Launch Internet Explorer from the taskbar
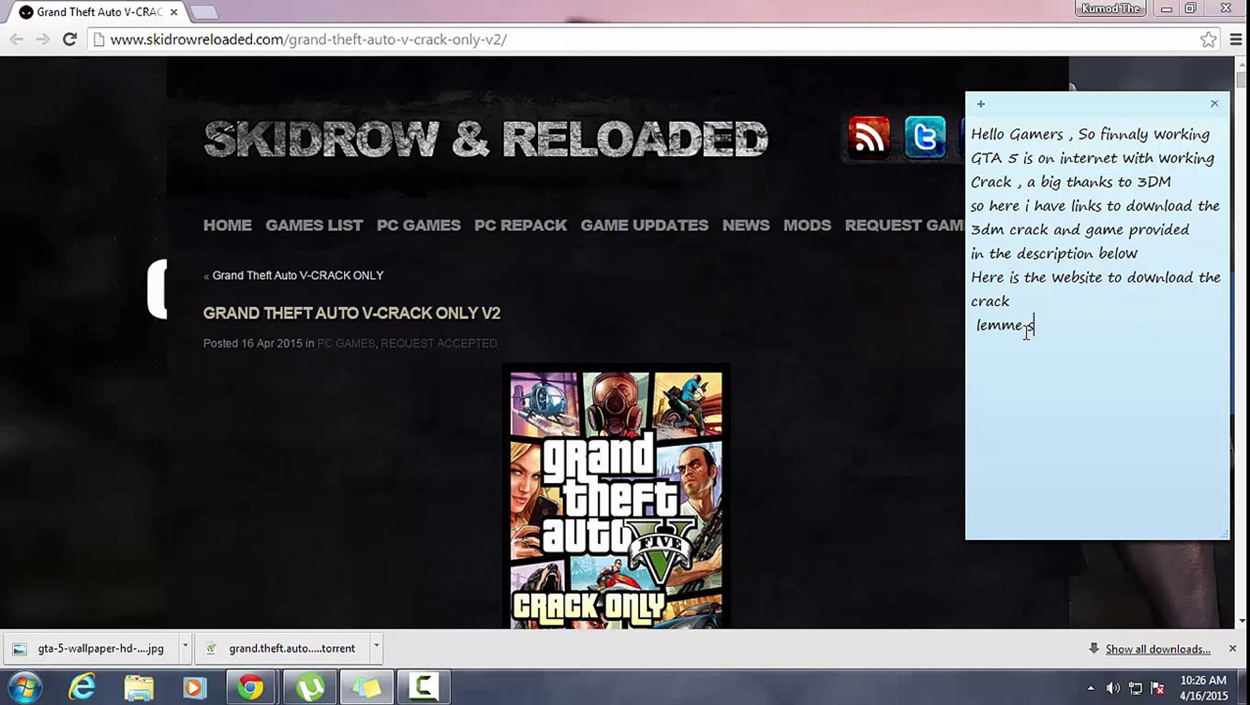Image resolution: width=1250 pixels, height=705 pixels. click(82, 687)
